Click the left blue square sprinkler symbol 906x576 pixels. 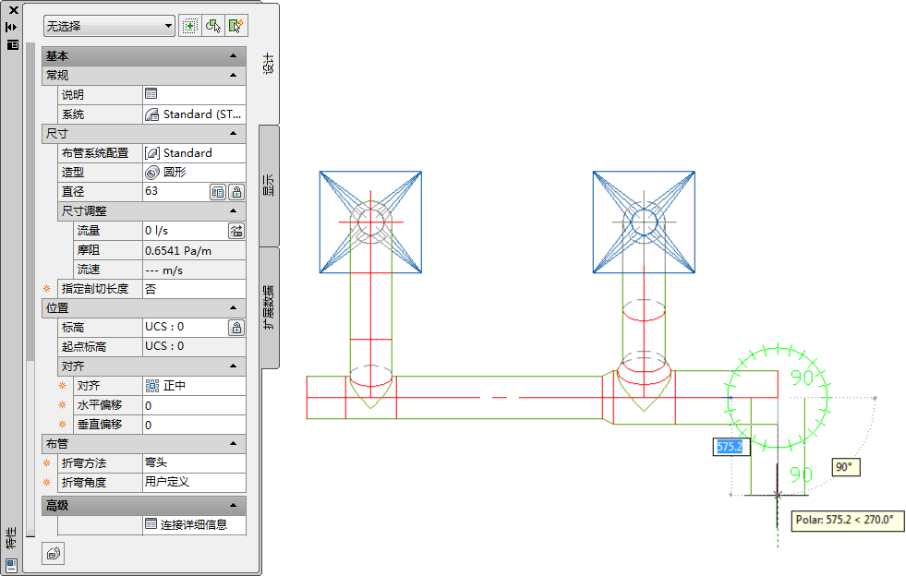click(370, 222)
